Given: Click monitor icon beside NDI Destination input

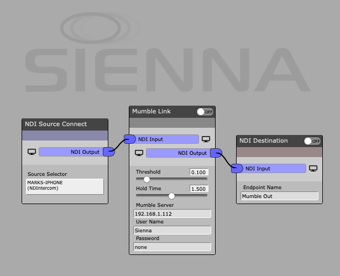Looking at the screenshot, I should [313, 168].
